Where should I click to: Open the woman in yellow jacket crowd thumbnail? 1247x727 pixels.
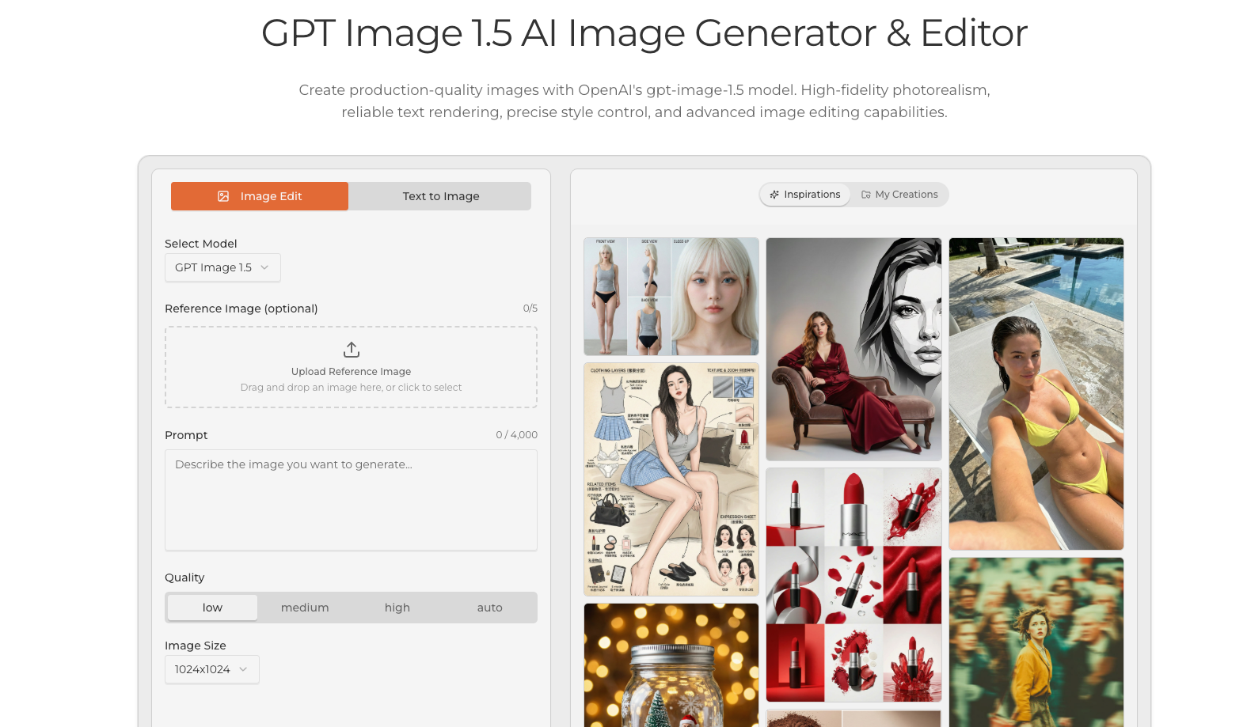click(1036, 642)
